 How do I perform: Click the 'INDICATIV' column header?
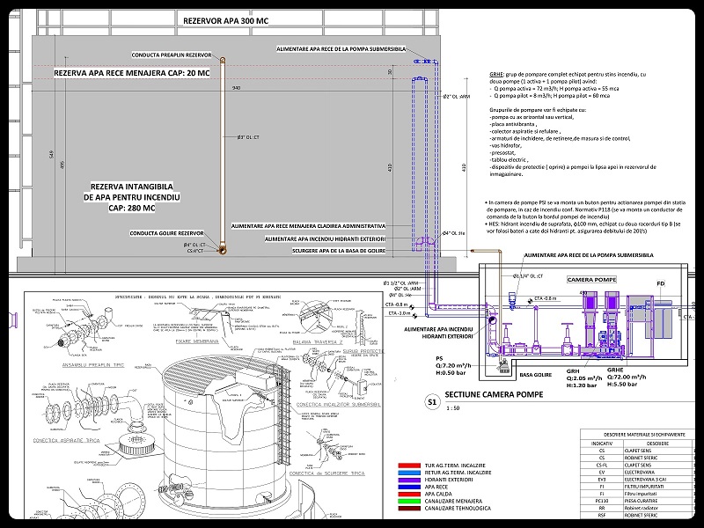(x=602, y=444)
